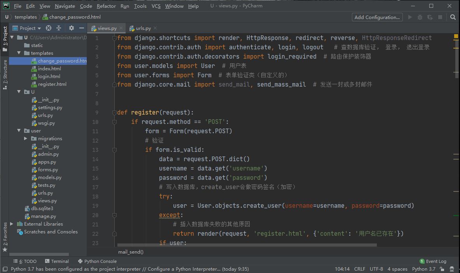Screen dimensions: 460x273
Task: Click Structure side tool button
Action: 5,75
